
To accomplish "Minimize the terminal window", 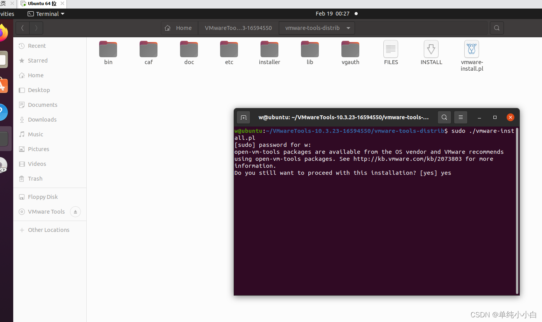I will click(x=479, y=117).
